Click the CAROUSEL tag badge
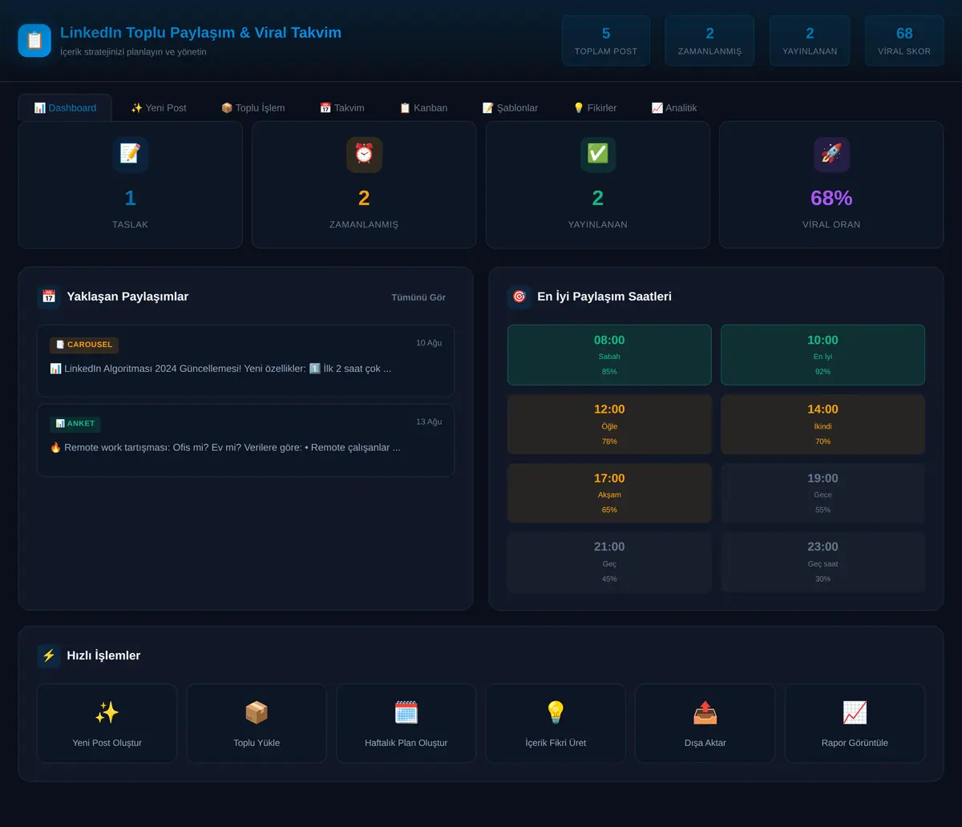 (x=84, y=345)
